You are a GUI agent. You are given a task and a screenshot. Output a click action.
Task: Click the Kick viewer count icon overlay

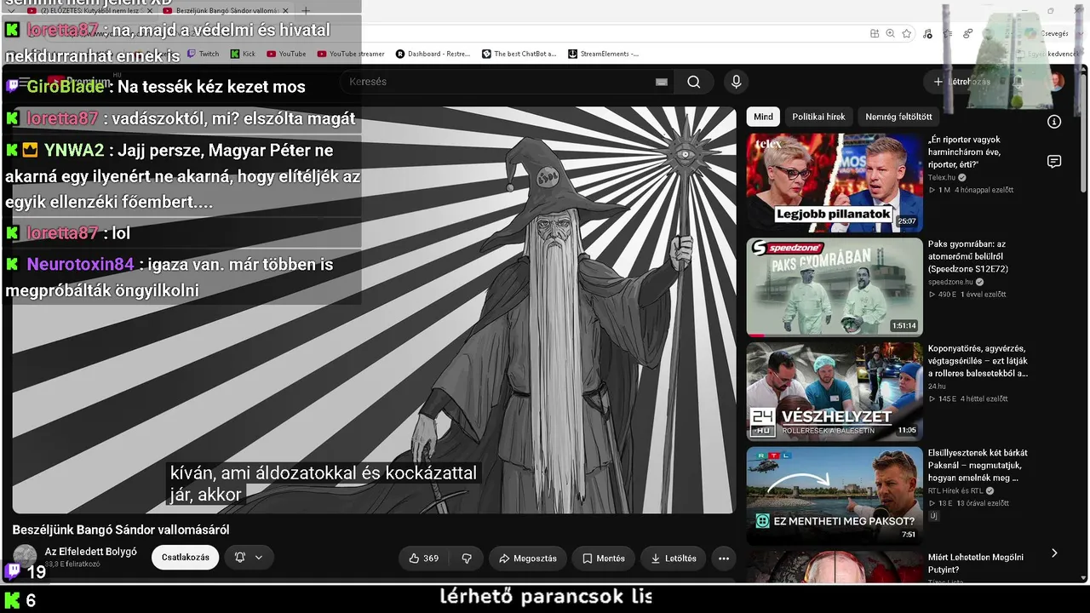(13, 600)
